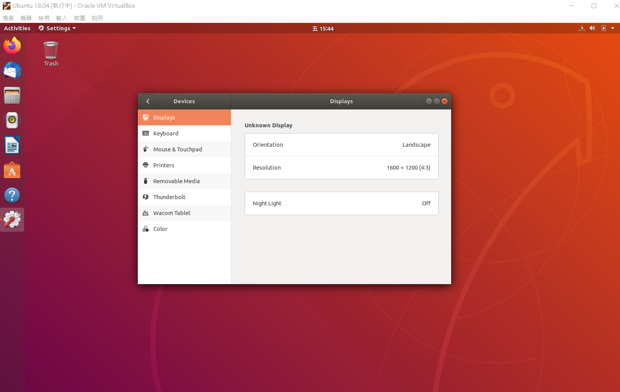
Task: Open the 輸入 menu in VirtualBox
Action: (x=62, y=18)
